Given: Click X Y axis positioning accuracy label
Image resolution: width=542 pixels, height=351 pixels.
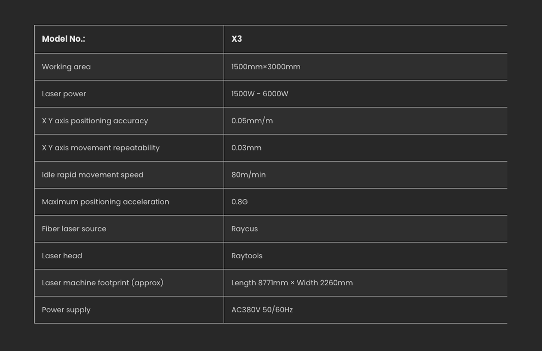Looking at the screenshot, I should [95, 121].
